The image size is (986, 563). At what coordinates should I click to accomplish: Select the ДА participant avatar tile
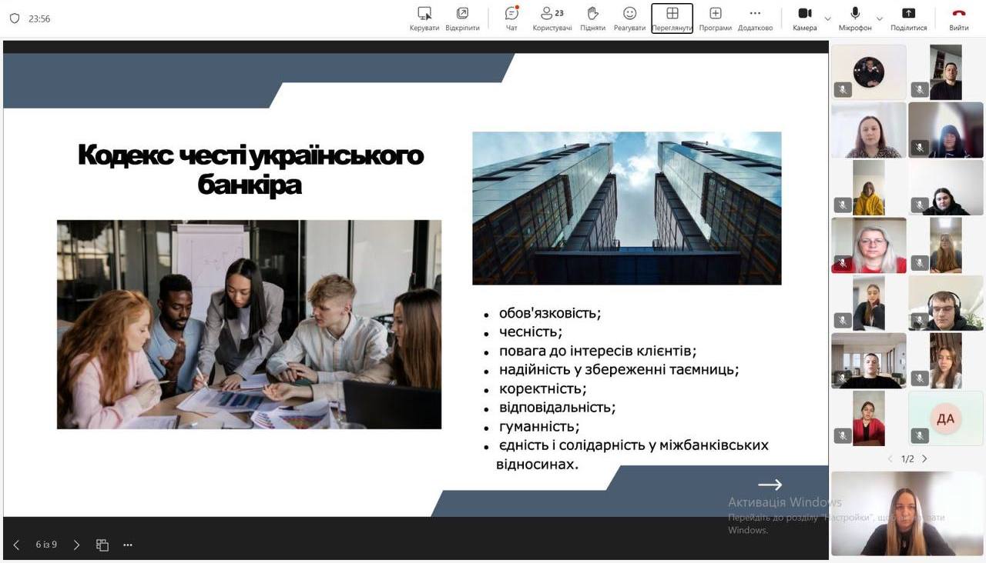945,418
